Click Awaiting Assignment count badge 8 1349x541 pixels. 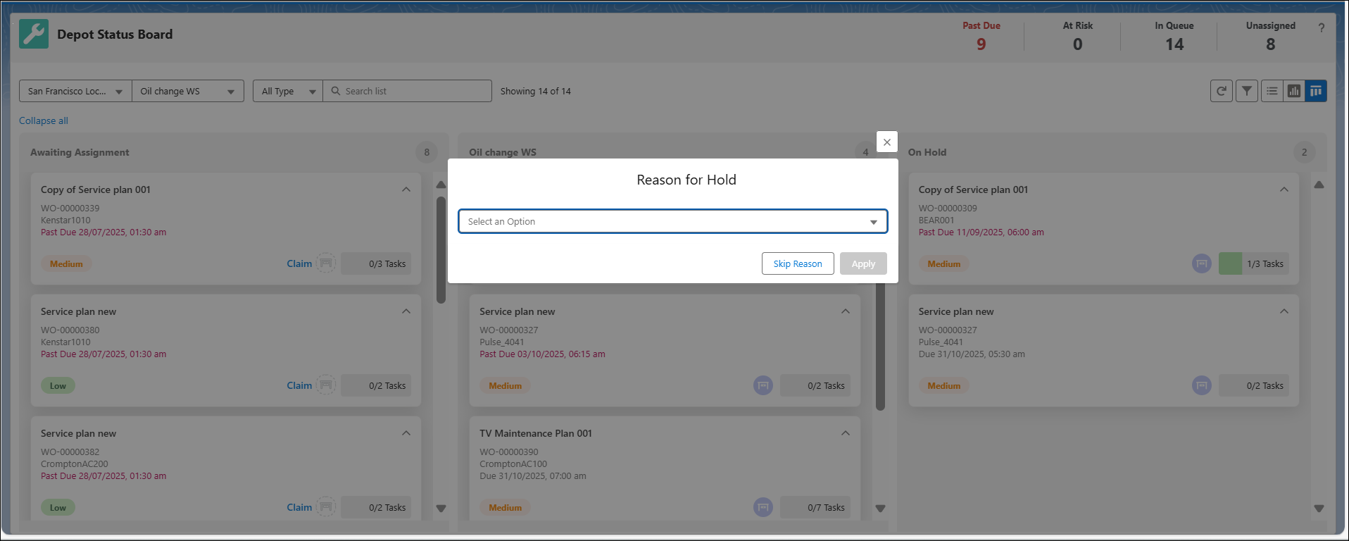click(x=427, y=152)
